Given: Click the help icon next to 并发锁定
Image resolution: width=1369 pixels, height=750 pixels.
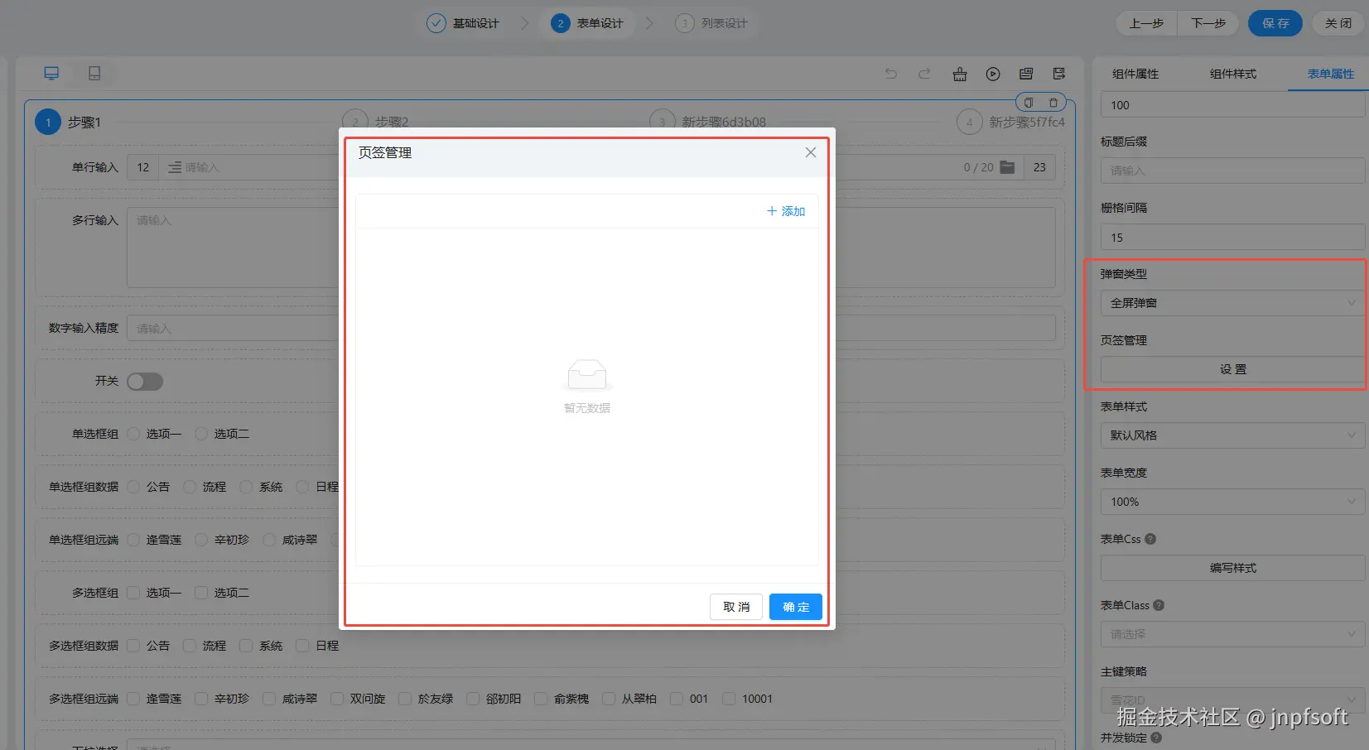Looking at the screenshot, I should tap(1156, 738).
